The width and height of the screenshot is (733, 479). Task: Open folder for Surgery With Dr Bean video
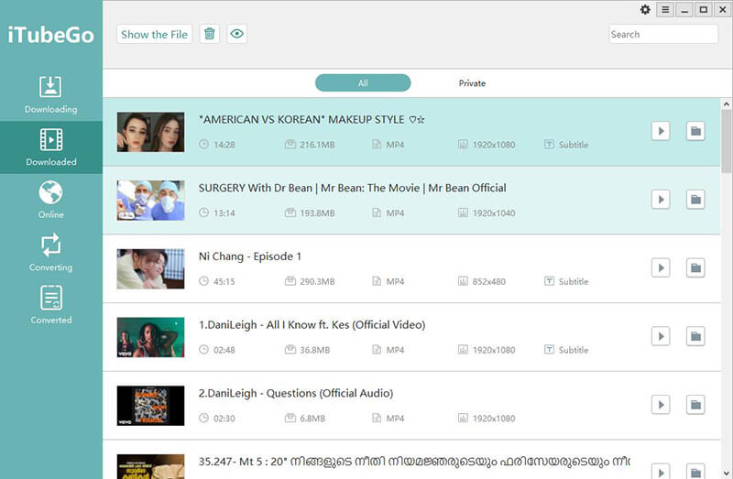tap(695, 200)
